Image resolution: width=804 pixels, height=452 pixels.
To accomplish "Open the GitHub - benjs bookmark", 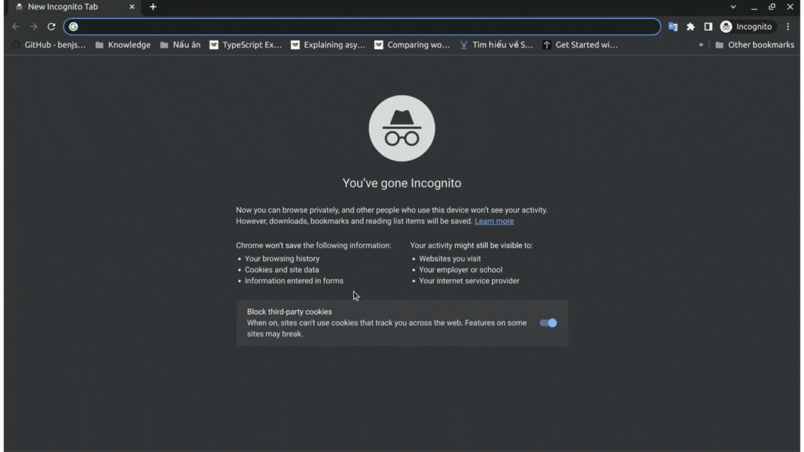I will [50, 45].
